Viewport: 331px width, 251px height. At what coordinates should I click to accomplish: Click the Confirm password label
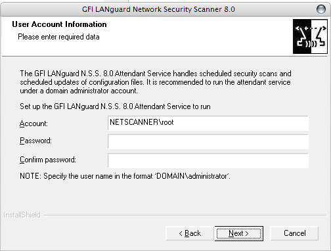pyautogui.click(x=48, y=160)
